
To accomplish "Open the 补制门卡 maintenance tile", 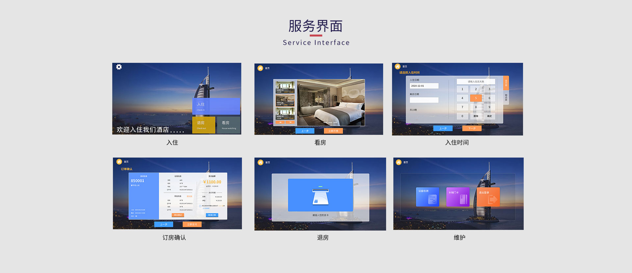I will pyautogui.click(x=458, y=197).
